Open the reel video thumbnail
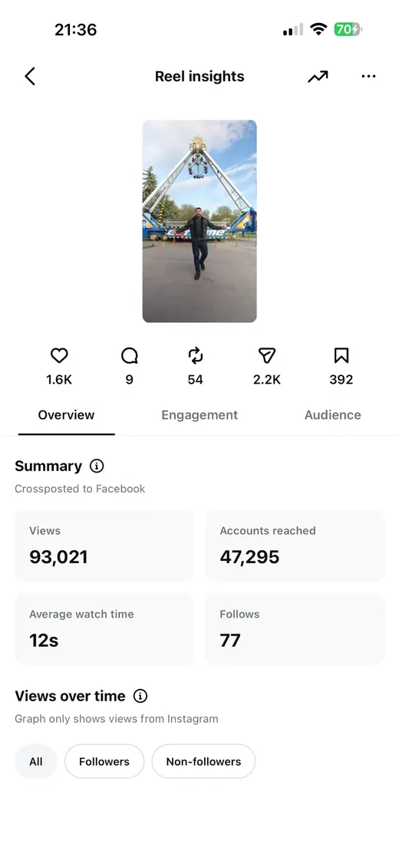The height and width of the screenshot is (867, 399). click(x=199, y=221)
